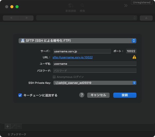Open the sftp://username.xsrv.jp:10022 URL link
Image resolution: width=155 pixels, height=137 pixels.
(x=72, y=57)
